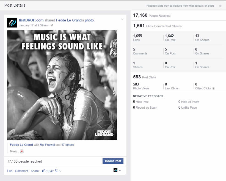
Task: Click the heart emoticon after Music..
Action: point(22,152)
